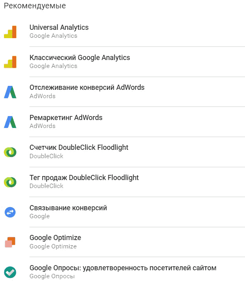Click the Google Опросы checkmark icon
This screenshot has width=245, height=283.
[x=10, y=272]
